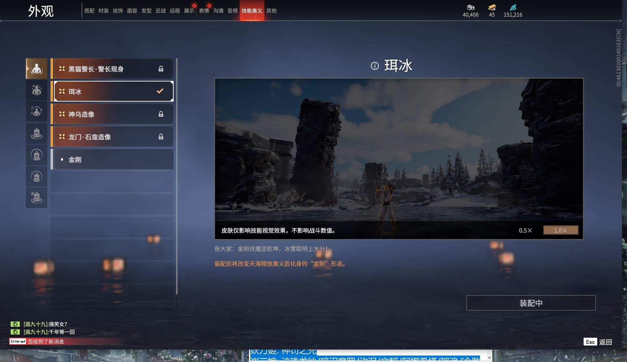Go to the 远程 tab

(175, 11)
